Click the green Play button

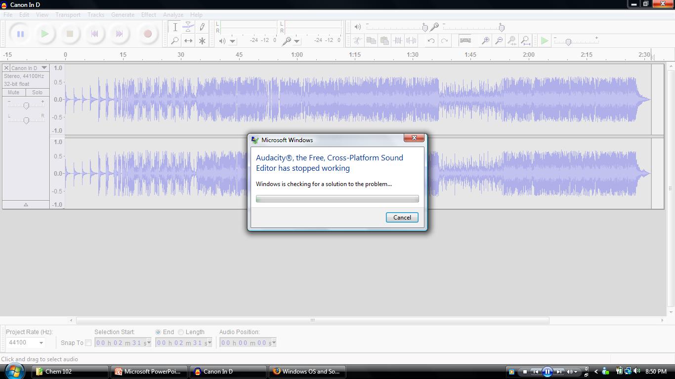45,34
